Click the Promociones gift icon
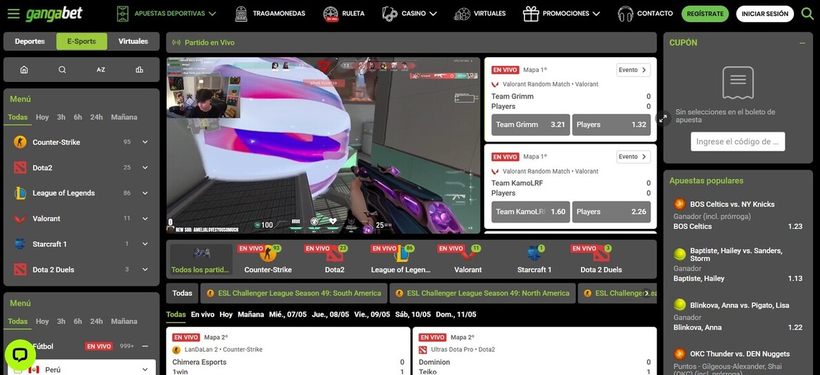The height and width of the screenshot is (375, 820). coord(531,14)
